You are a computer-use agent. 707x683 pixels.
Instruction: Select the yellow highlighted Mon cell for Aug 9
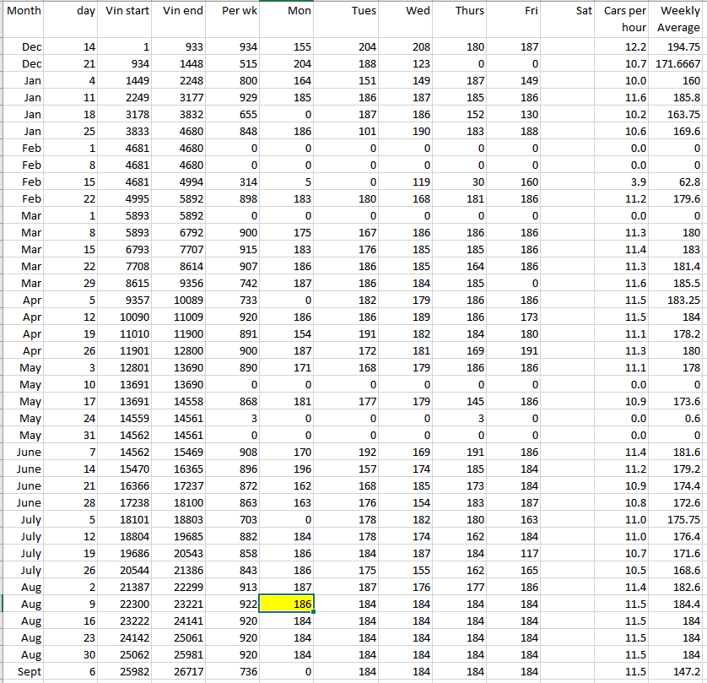pos(287,604)
